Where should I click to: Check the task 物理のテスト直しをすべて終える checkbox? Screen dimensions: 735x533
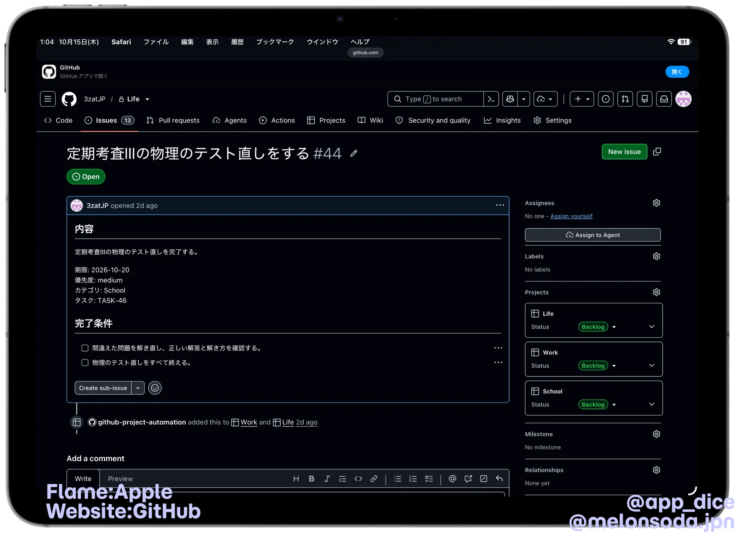85,363
